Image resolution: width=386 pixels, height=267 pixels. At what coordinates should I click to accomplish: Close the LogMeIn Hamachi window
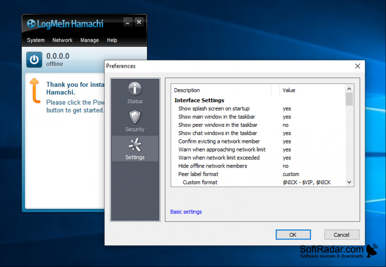click(x=139, y=22)
